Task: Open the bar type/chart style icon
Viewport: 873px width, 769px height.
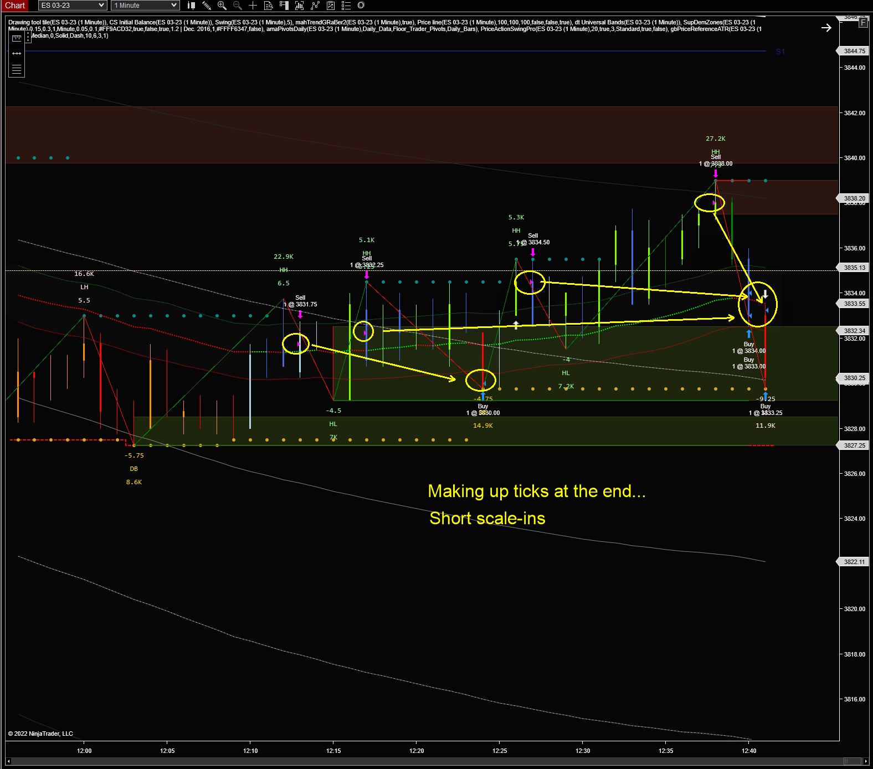Action: [x=191, y=6]
